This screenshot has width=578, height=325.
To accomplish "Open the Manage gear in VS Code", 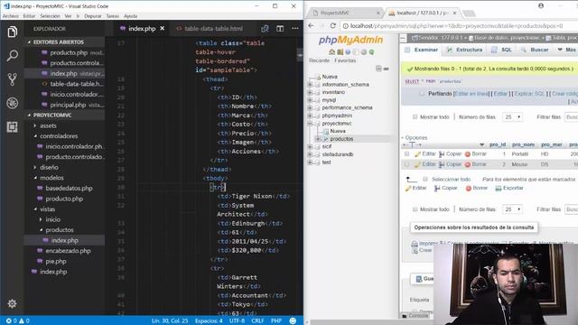I will 12,303.
